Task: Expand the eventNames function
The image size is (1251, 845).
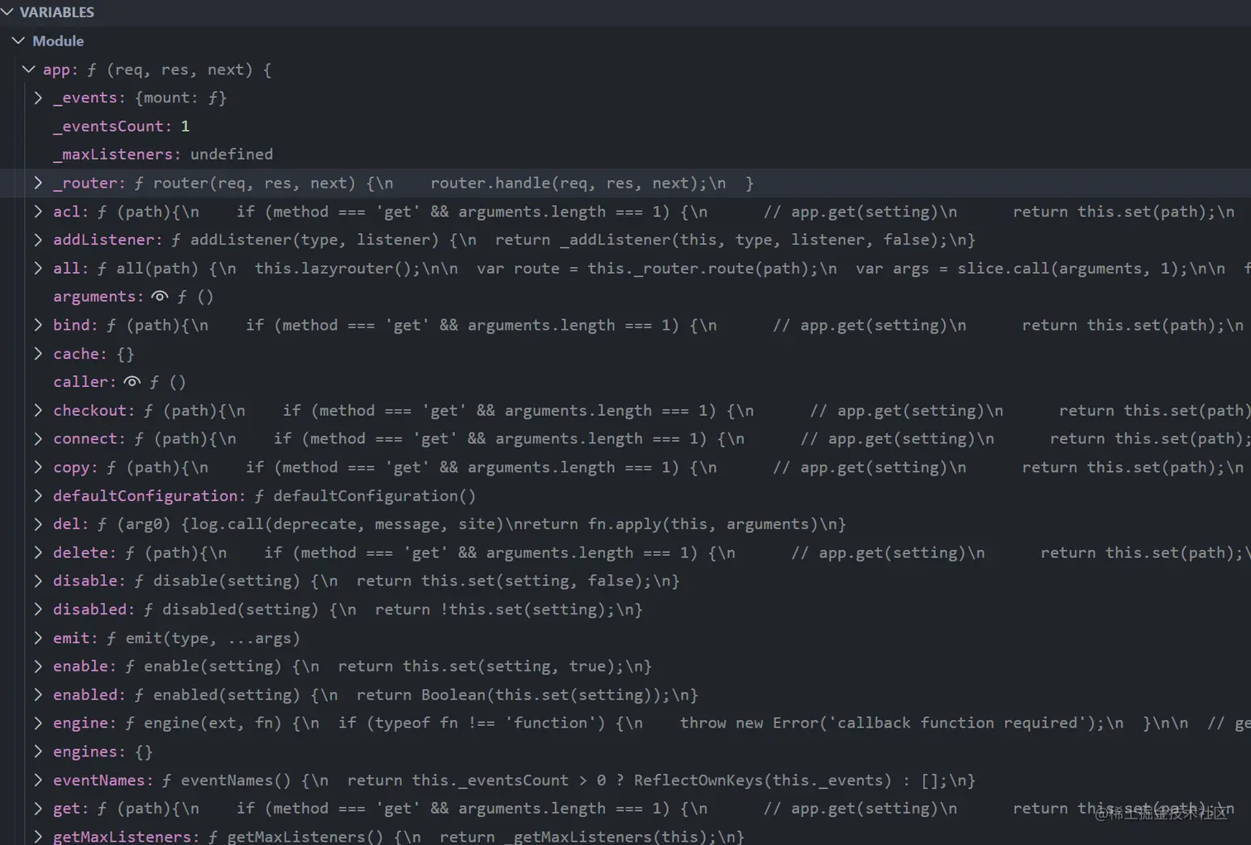Action: (x=38, y=780)
